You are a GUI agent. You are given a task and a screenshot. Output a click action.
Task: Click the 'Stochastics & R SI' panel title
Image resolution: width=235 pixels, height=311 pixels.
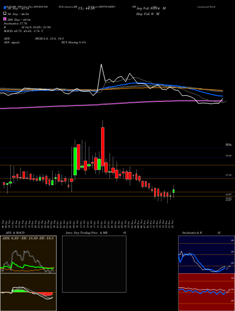coord(201,233)
